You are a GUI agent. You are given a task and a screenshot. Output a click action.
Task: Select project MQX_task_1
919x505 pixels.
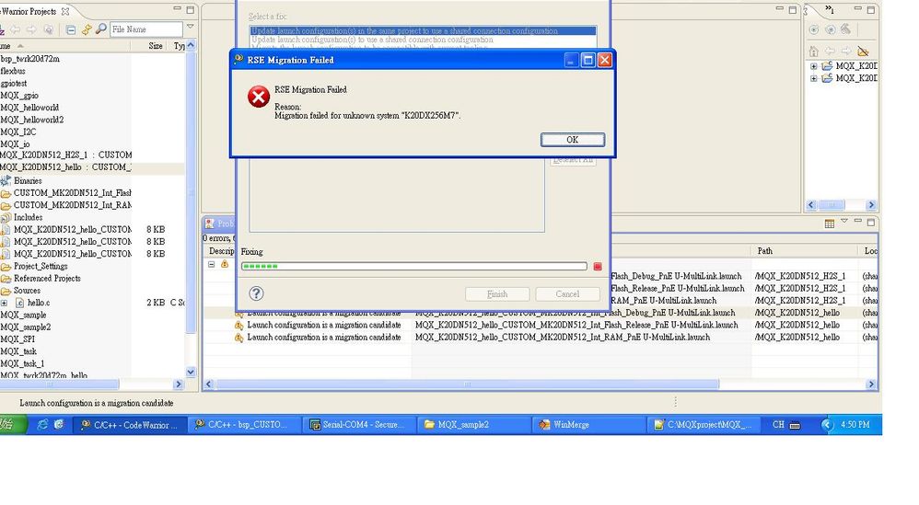click(22, 363)
